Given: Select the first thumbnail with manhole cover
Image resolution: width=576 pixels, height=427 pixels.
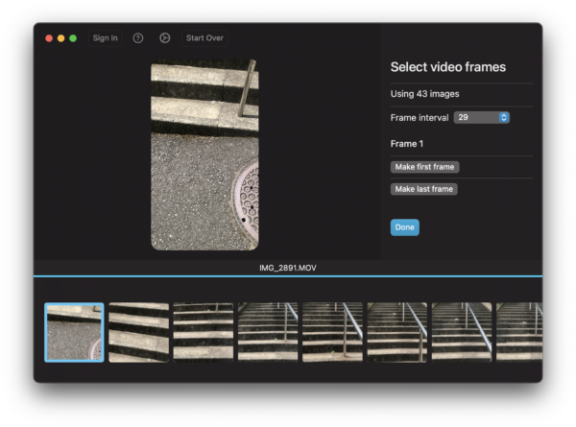Looking at the screenshot, I should tap(74, 332).
